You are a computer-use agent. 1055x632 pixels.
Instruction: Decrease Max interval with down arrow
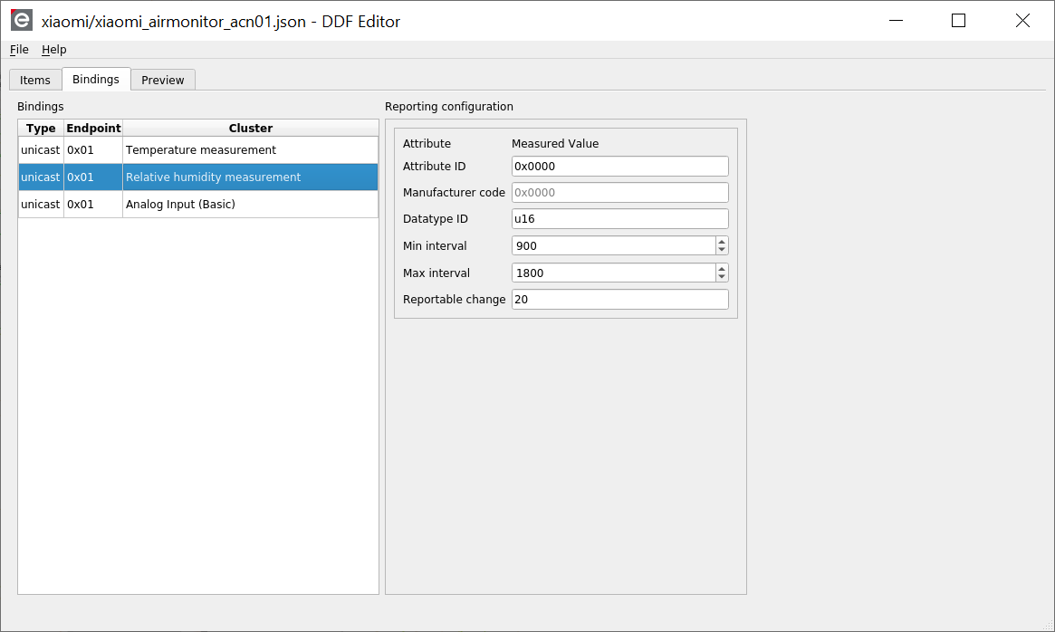tap(722, 277)
